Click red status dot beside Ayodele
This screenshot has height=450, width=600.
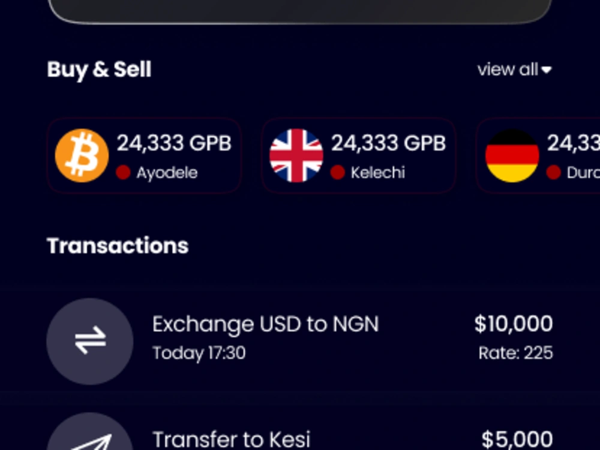click(123, 173)
